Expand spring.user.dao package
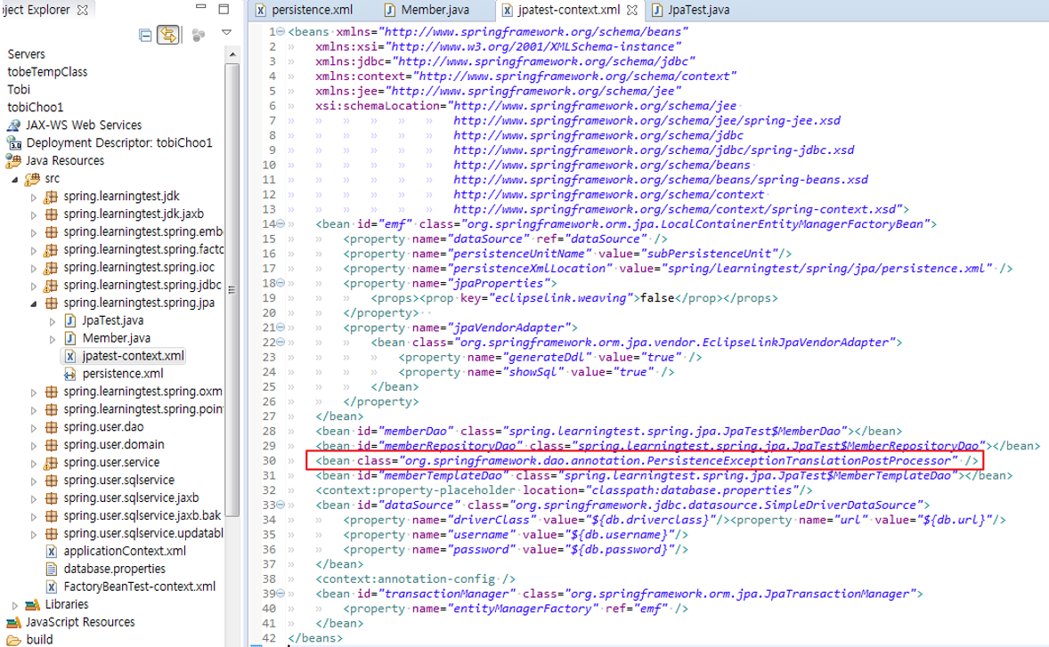This screenshot has width=1049, height=647. [x=34, y=428]
